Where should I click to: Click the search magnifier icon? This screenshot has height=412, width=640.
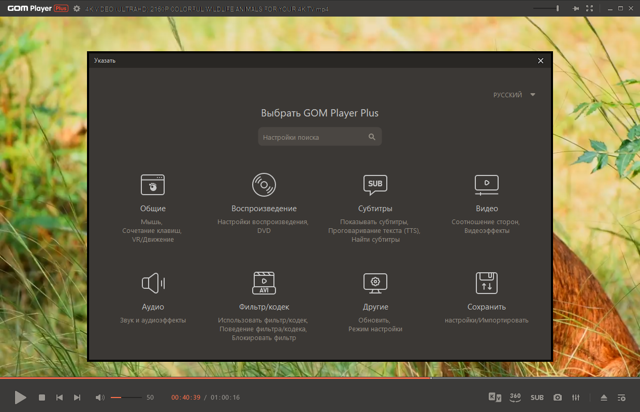point(372,137)
